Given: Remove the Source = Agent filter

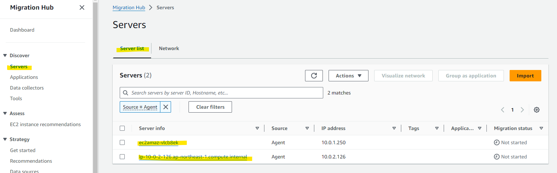Looking at the screenshot, I should click(x=166, y=107).
